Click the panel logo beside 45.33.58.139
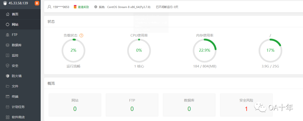The width and height of the screenshot is (303, 121). click(5, 3)
